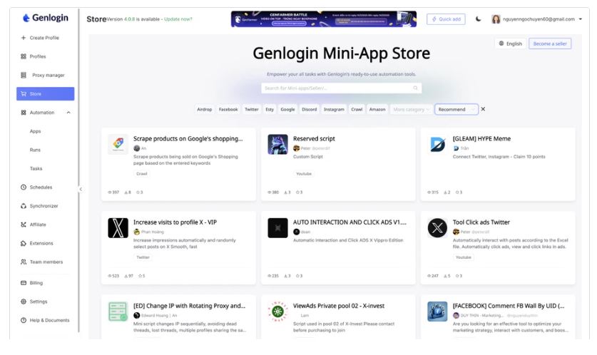
Task: Click the Synchronizer icon
Action: pyautogui.click(x=24, y=206)
